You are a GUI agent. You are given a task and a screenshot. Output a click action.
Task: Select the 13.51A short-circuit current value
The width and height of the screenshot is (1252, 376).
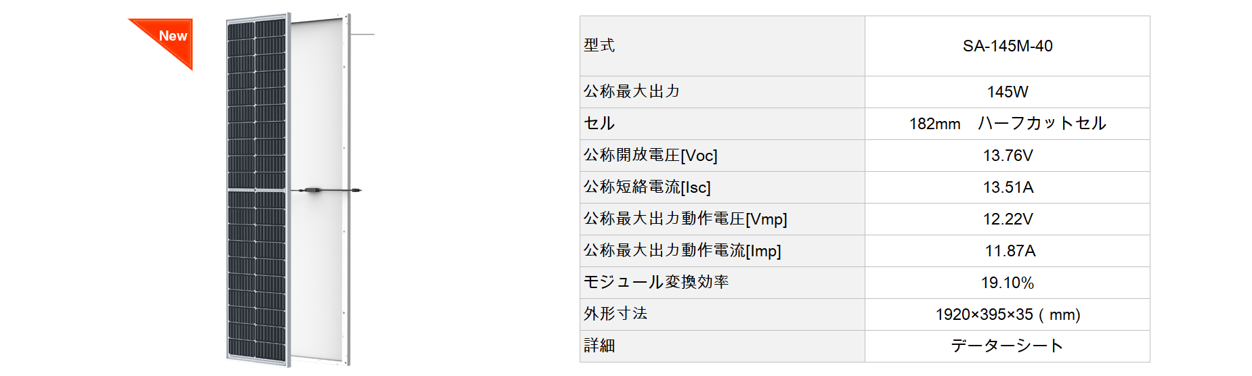pos(1007,187)
